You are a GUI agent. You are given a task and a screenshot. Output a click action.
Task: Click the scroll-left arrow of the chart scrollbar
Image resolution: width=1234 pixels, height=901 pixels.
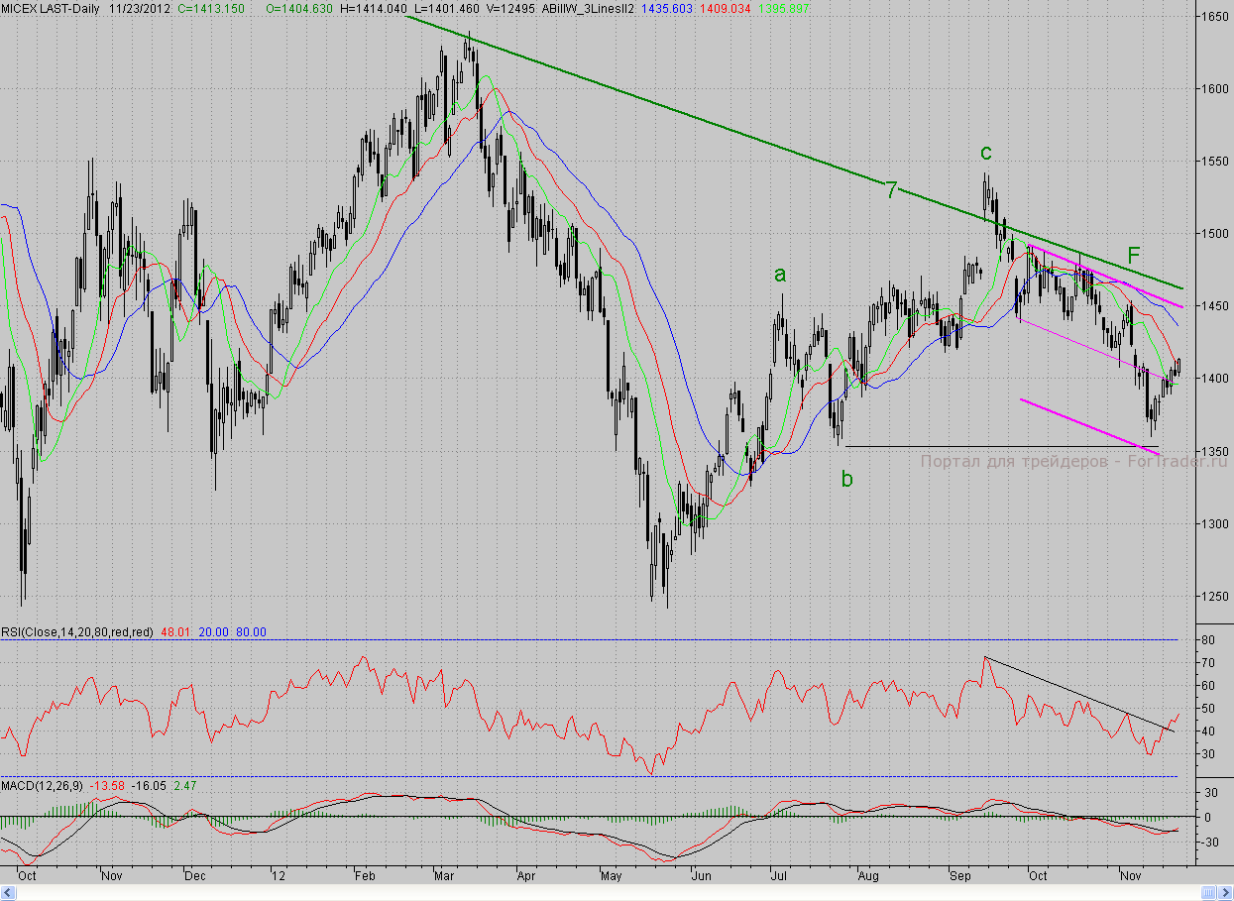coord(8,893)
